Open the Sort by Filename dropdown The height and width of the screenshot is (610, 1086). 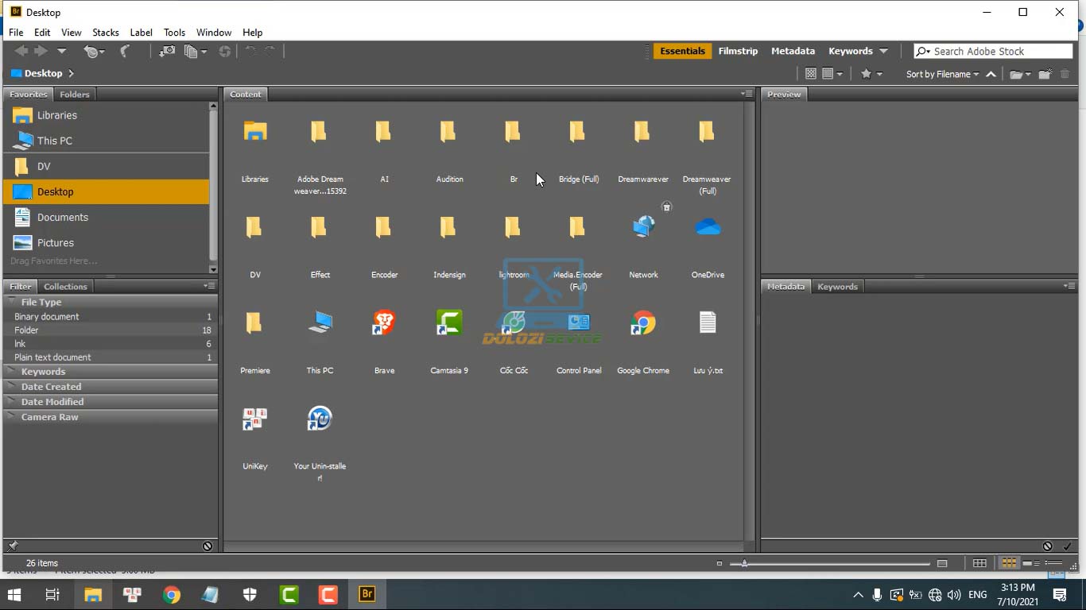tap(942, 74)
